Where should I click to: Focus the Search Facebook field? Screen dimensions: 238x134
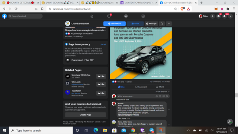25,16
